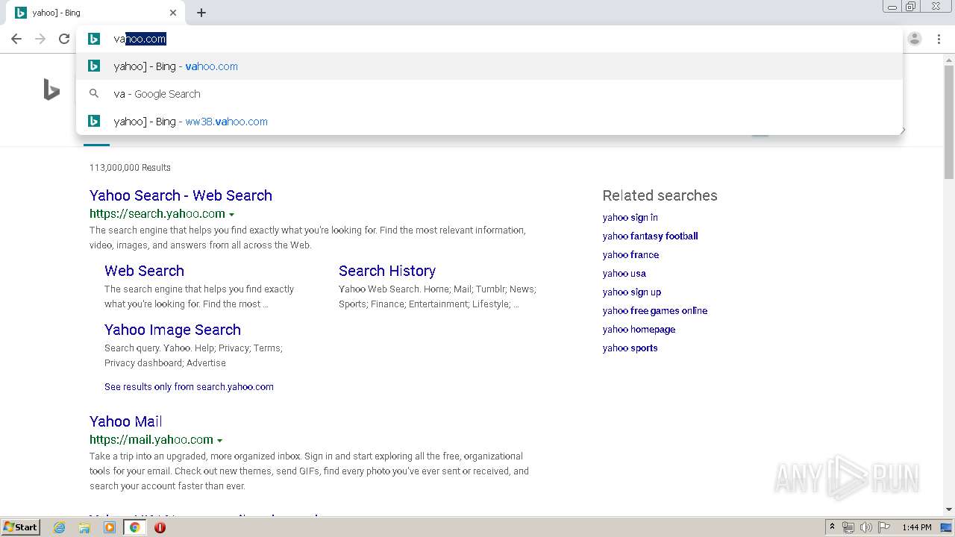Click the Bing logo on the page
The height and width of the screenshot is (537, 955).
click(51, 90)
